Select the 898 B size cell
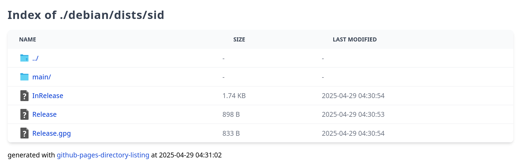Screen dimensions: 521x168 pos(231,114)
